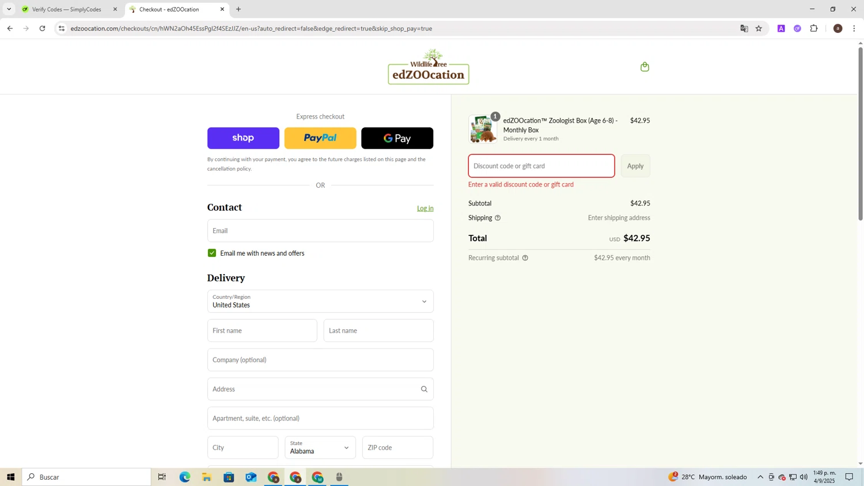
Task: Click the browser back arrow
Action: point(10,28)
